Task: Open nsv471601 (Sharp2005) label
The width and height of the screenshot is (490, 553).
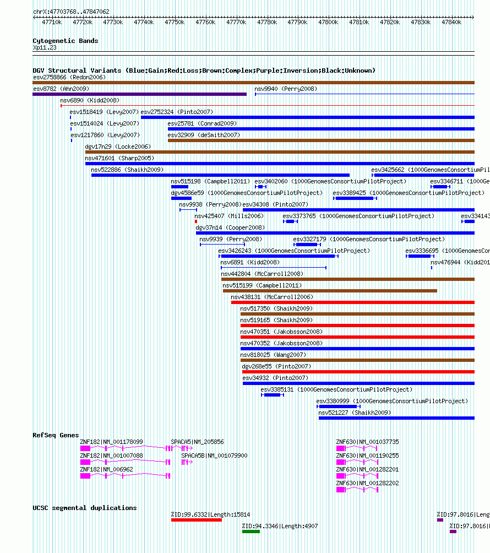Action: click(120, 158)
